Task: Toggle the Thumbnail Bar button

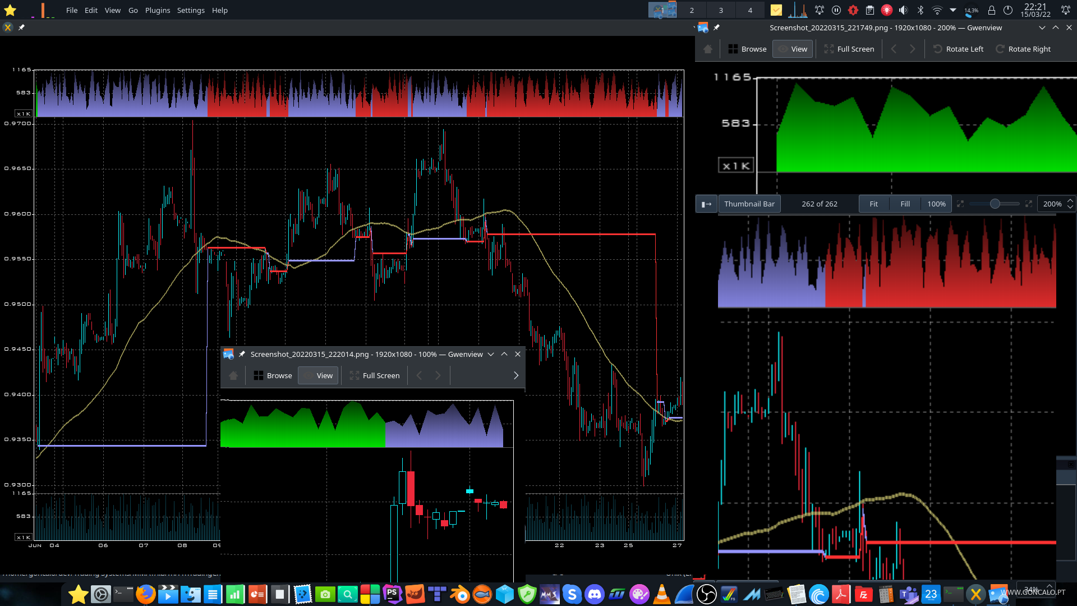Action: pyautogui.click(x=749, y=204)
